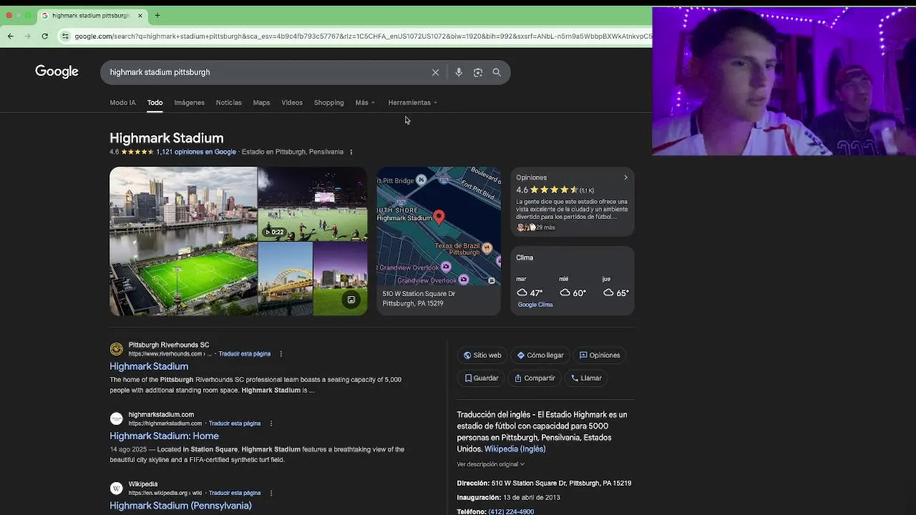The height and width of the screenshot is (515, 916).
Task: Click the Compartir button
Action: (x=535, y=378)
